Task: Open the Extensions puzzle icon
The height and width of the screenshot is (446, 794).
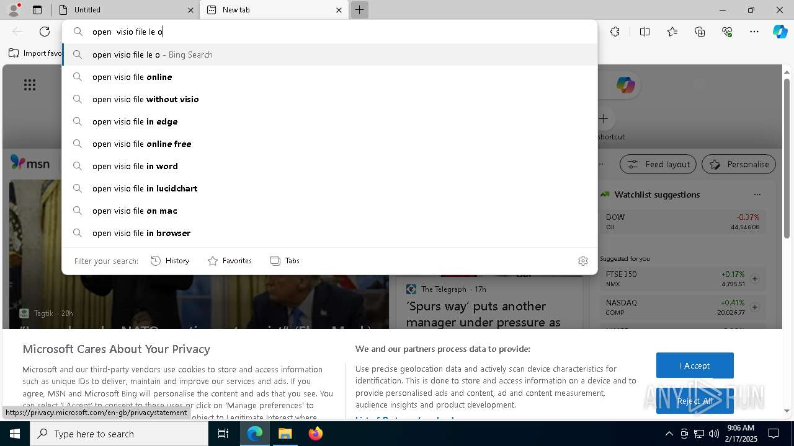Action: point(615,32)
